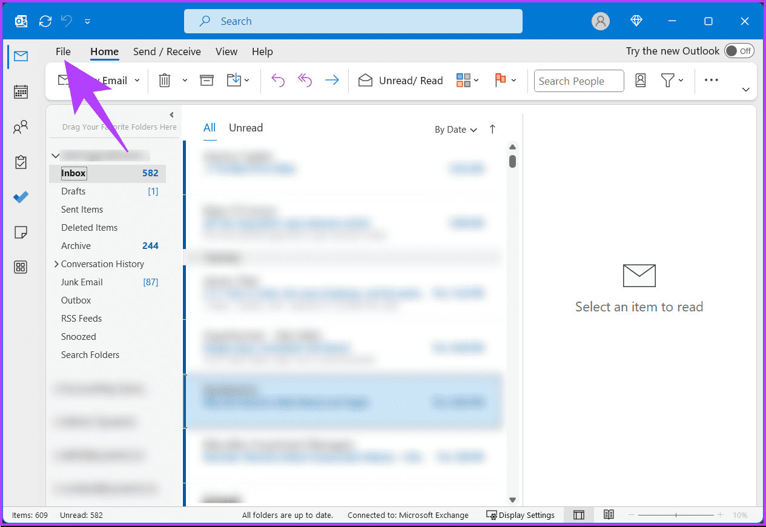Select the Drafts folder
Screen dimensions: 766x527
click(73, 191)
